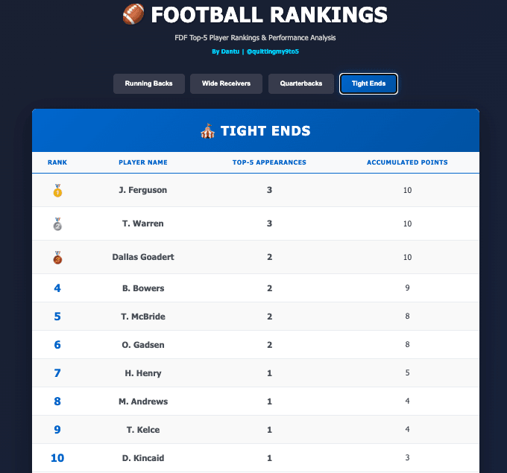Select the T. Warren row name

(143, 223)
